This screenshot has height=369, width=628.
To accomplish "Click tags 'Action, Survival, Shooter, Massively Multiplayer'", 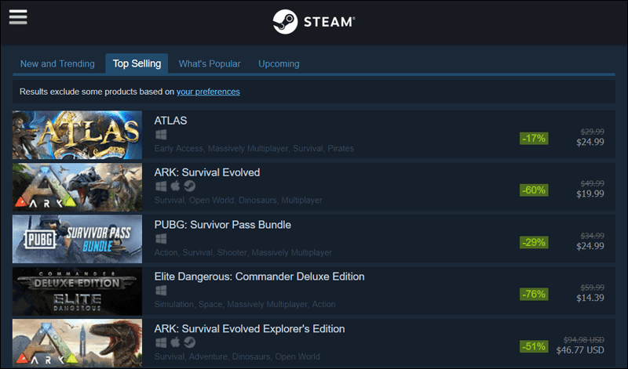I will pos(243,253).
